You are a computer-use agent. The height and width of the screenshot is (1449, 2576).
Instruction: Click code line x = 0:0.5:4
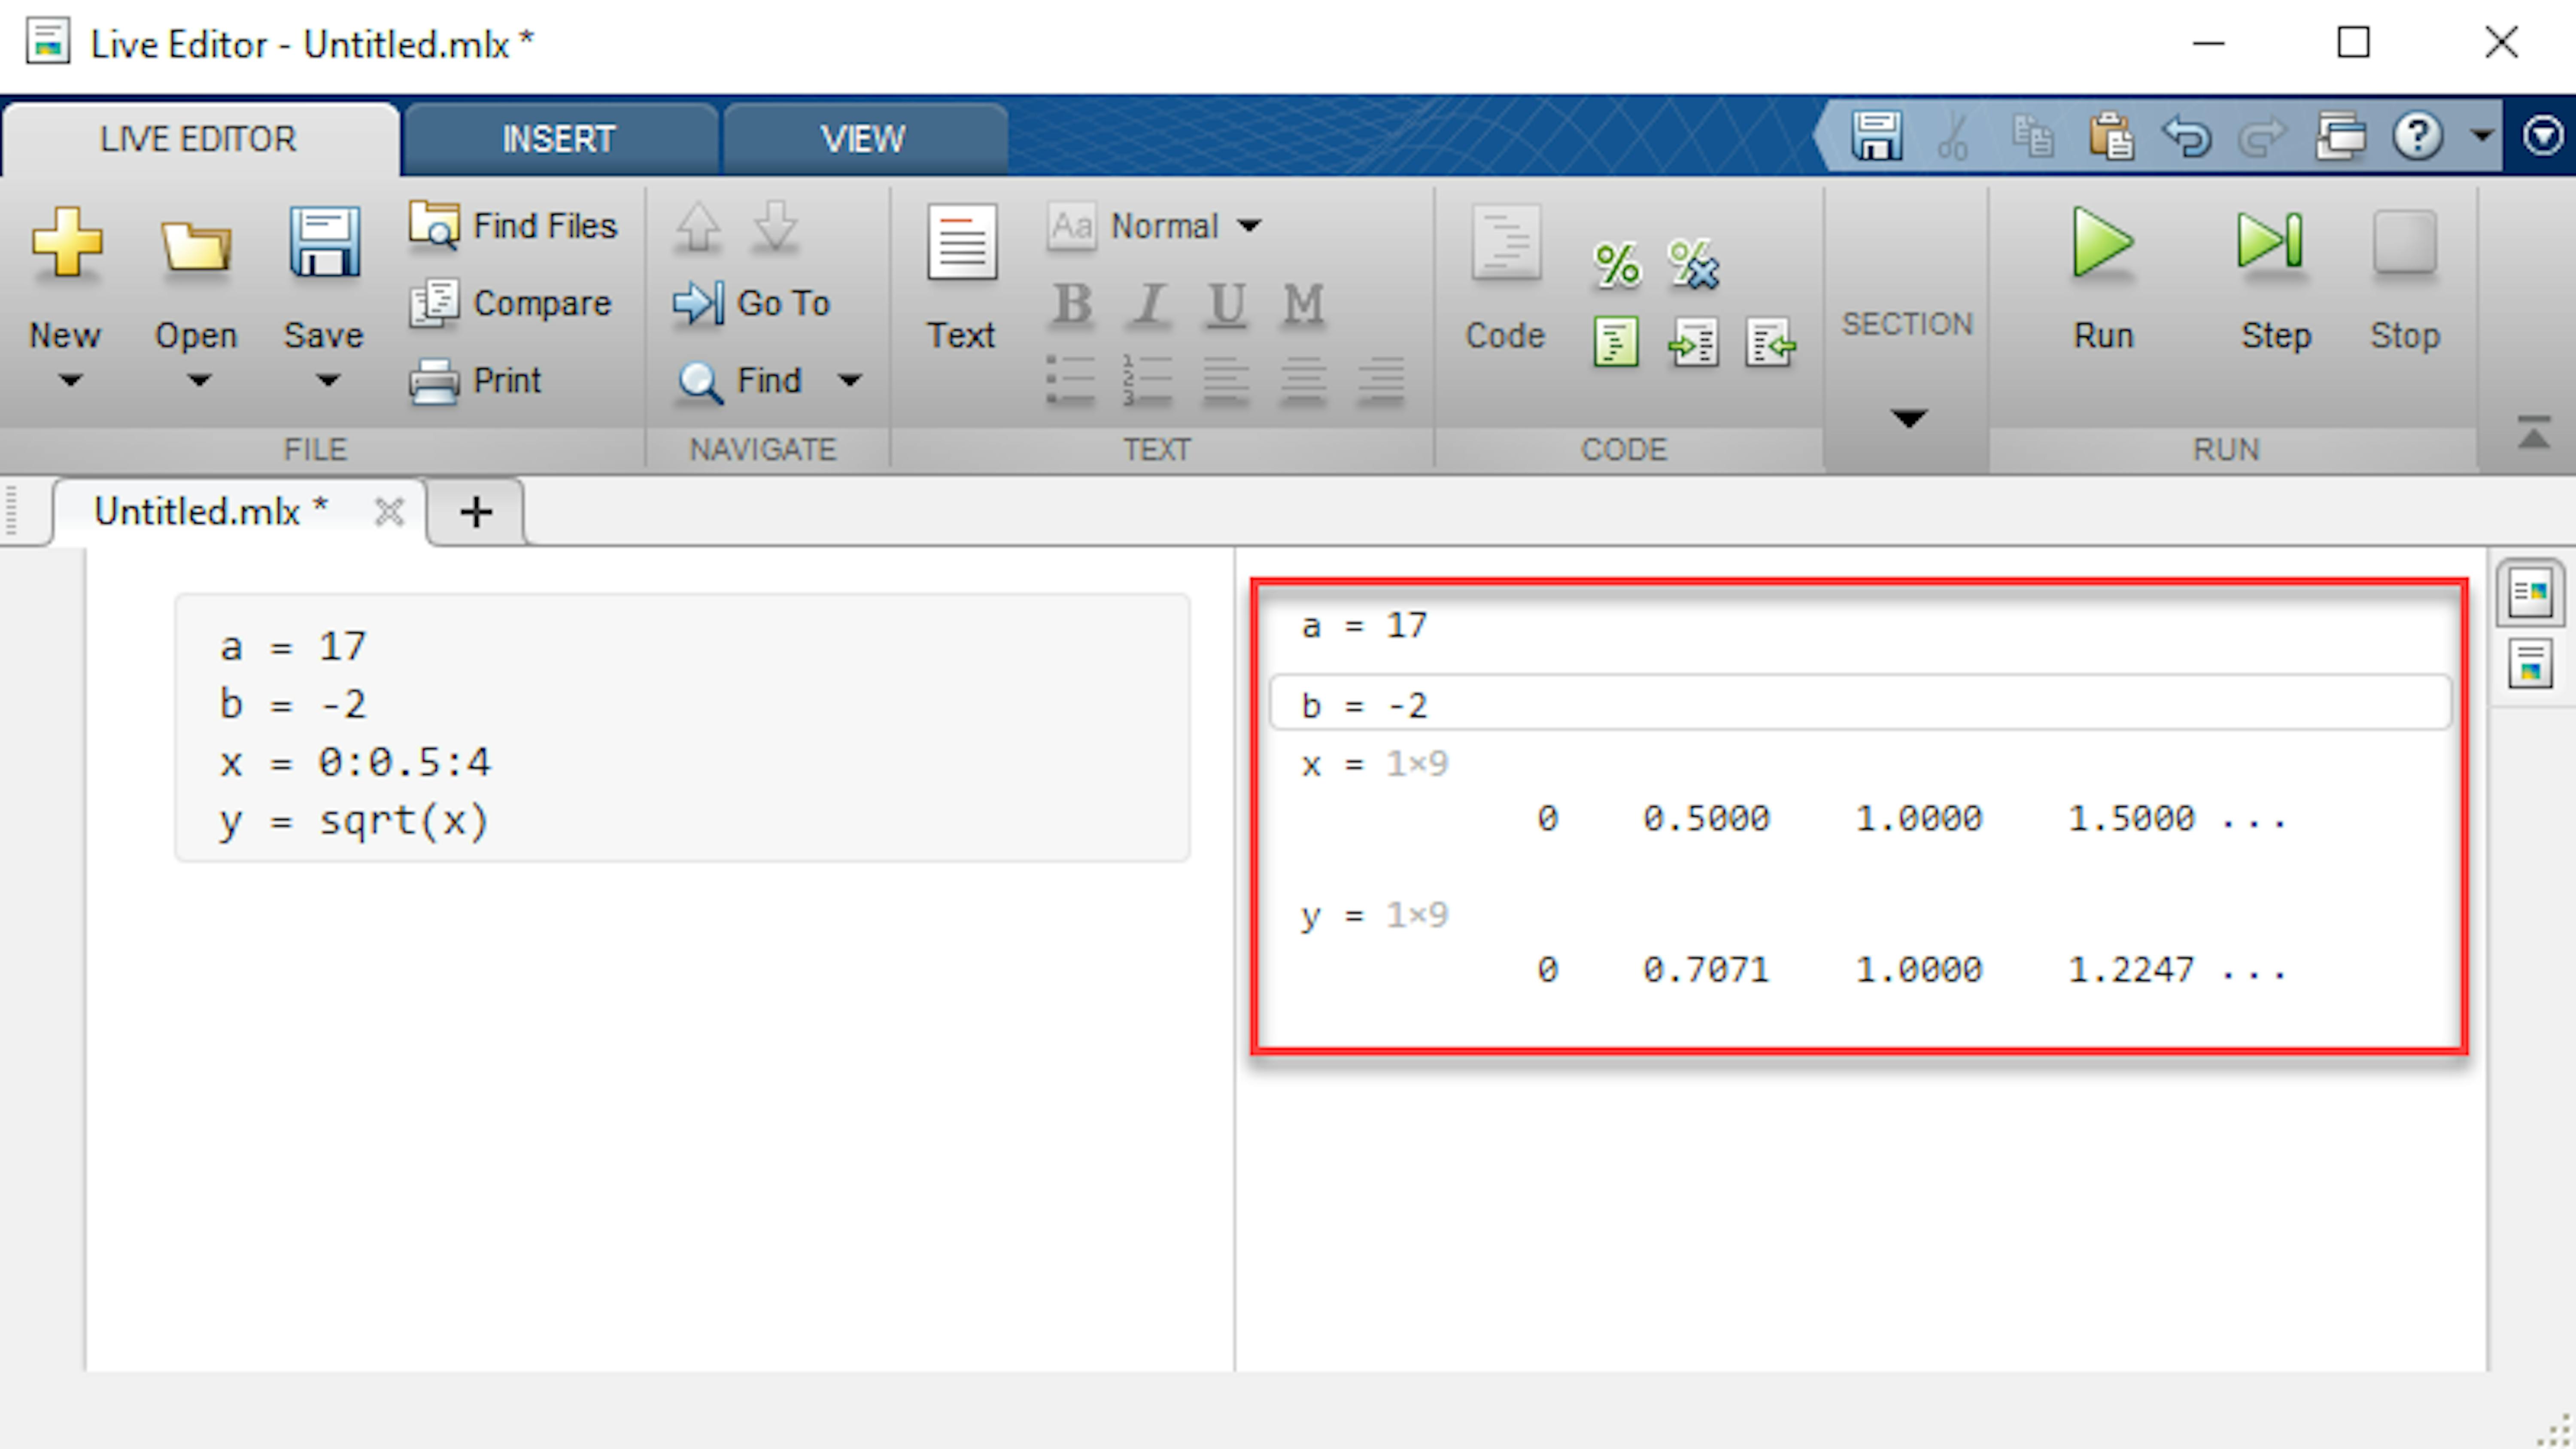click(355, 762)
